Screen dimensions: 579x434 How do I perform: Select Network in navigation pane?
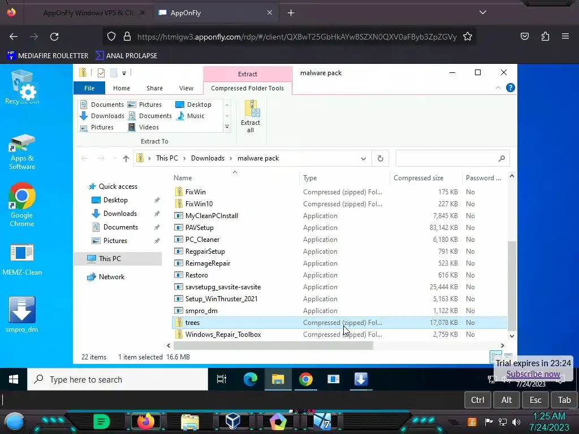(x=111, y=277)
